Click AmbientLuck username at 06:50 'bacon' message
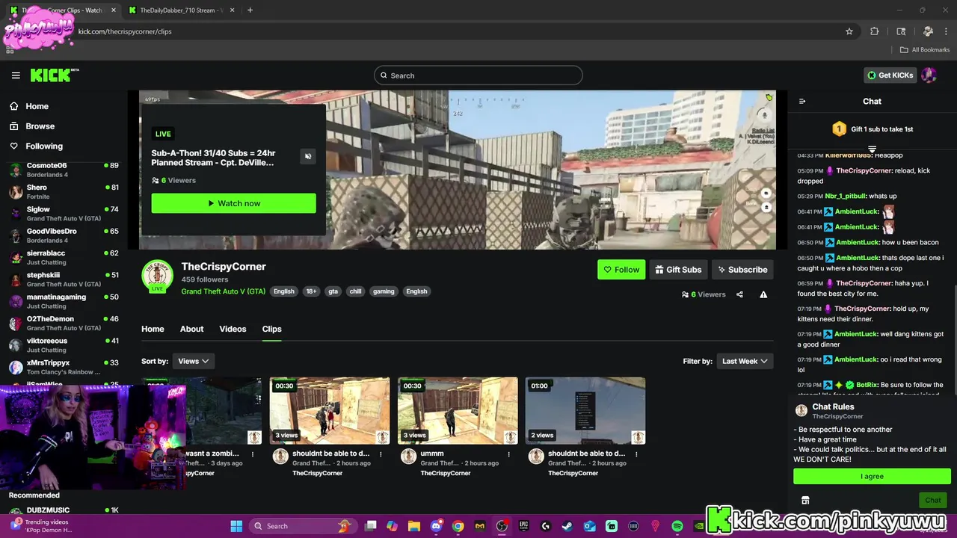Viewport: 957px width, 538px height. pos(856,242)
